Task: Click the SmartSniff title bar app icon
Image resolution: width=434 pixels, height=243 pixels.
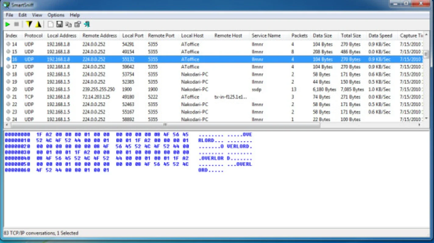Action: pos(6,5)
